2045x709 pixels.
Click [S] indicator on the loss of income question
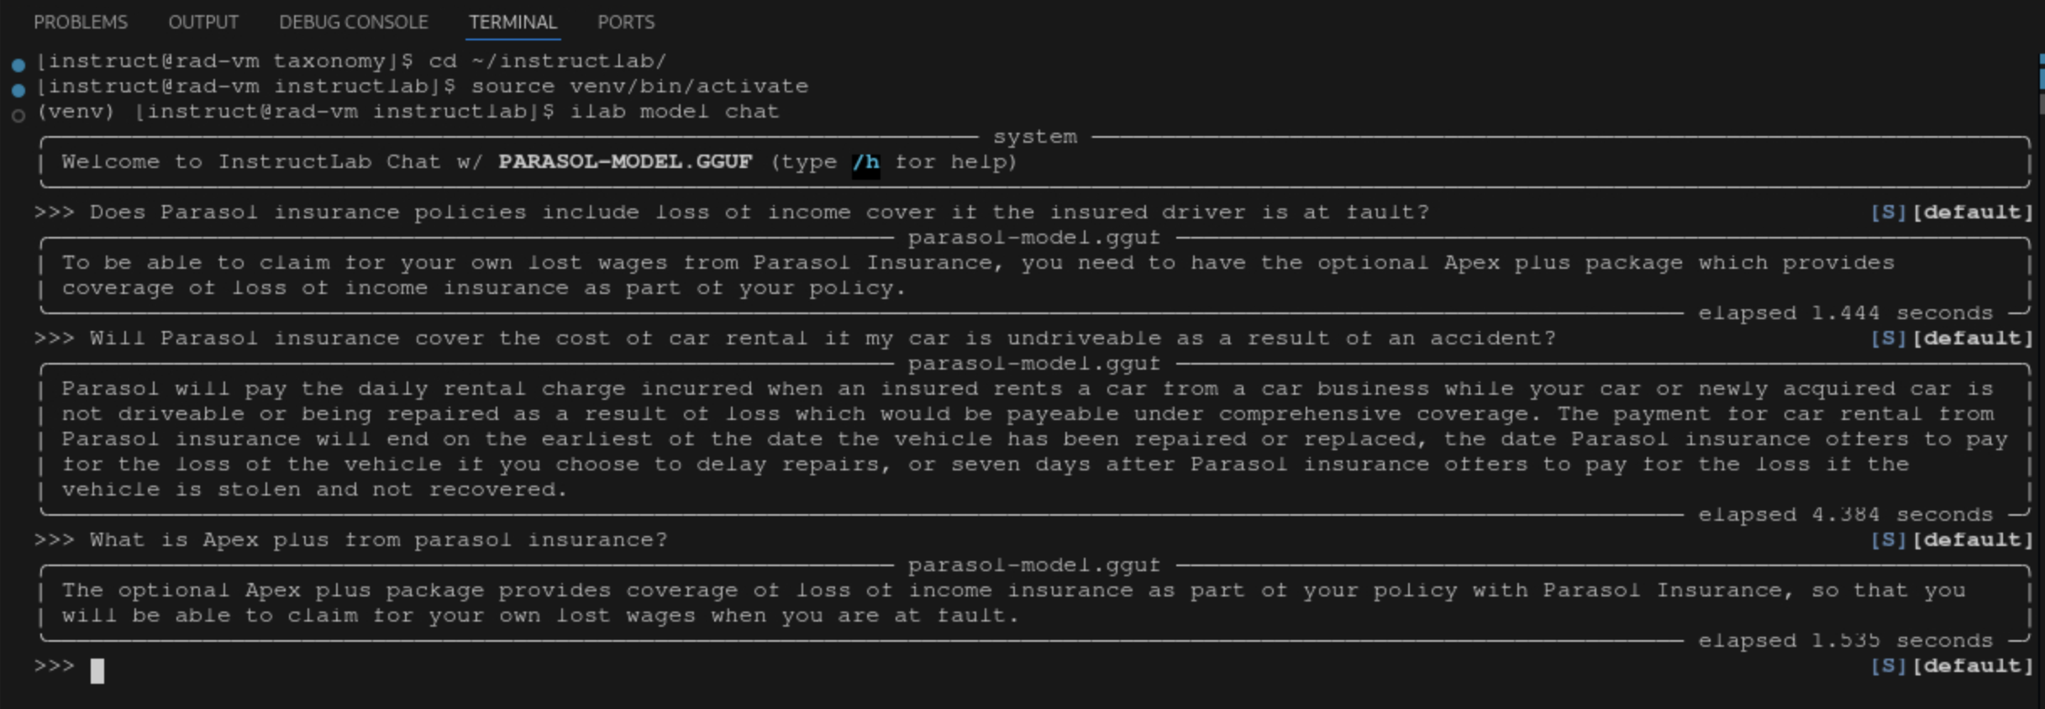[x=1888, y=213]
